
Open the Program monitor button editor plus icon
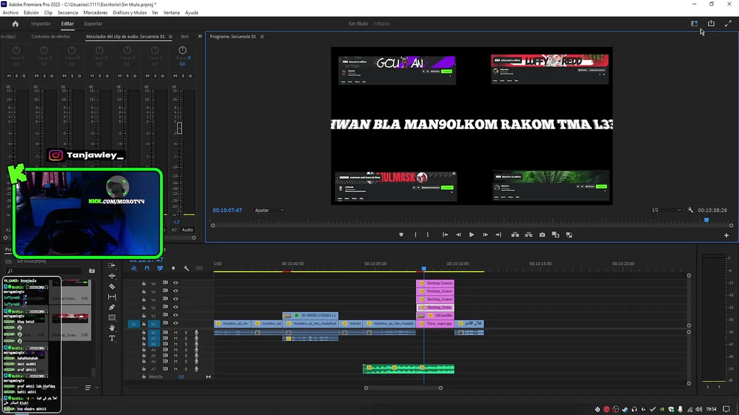tap(726, 235)
